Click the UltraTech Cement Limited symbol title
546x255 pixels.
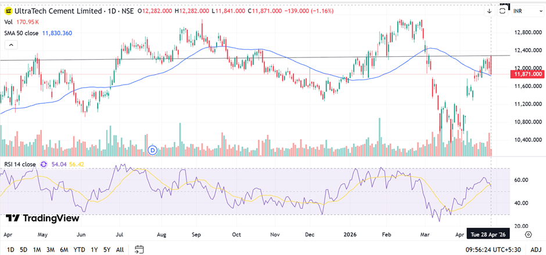tap(55, 10)
